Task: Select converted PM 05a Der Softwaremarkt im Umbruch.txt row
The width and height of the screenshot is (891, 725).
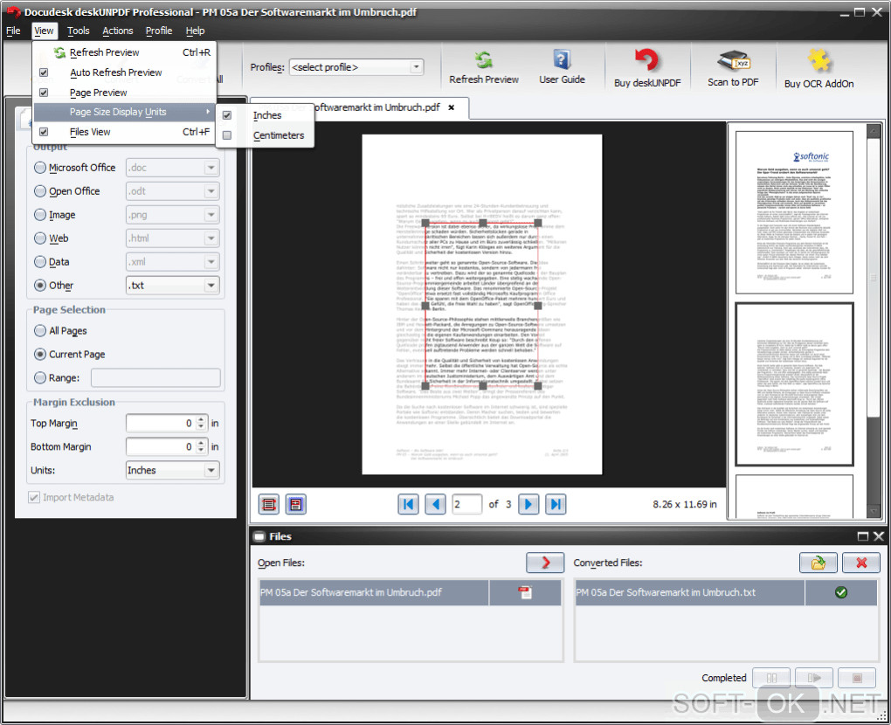Action: (x=726, y=592)
